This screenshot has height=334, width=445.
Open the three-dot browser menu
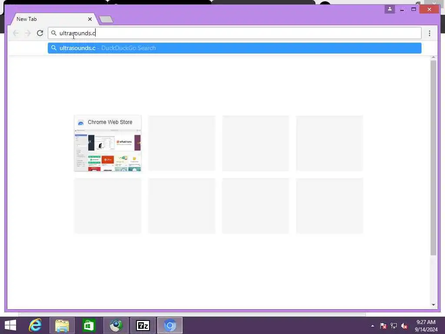429,33
